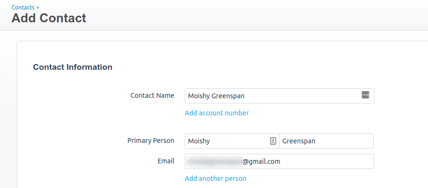Click the Add another person link
The width and height of the screenshot is (428, 188).
click(x=215, y=179)
